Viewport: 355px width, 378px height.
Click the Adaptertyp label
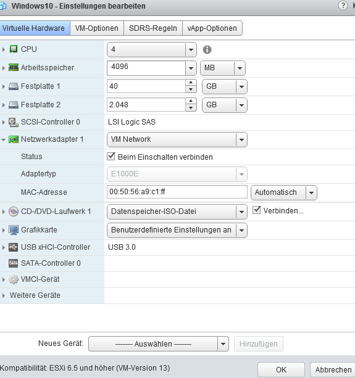coord(38,174)
